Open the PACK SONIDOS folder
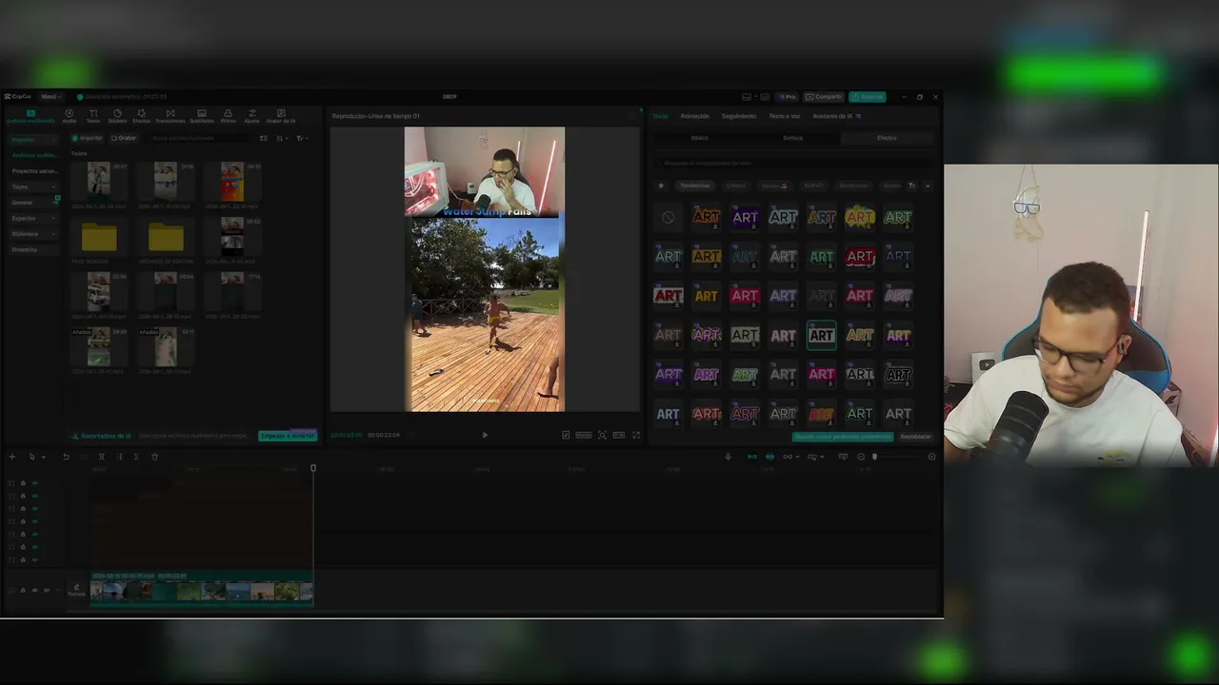 [x=99, y=238]
